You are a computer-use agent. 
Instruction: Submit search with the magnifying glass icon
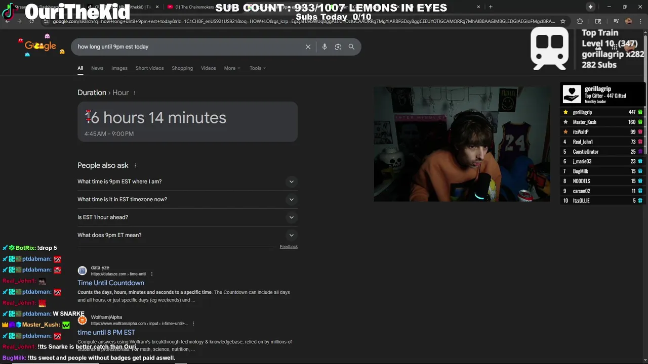coord(351,47)
